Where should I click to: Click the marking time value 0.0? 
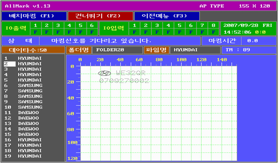(x=252, y=41)
